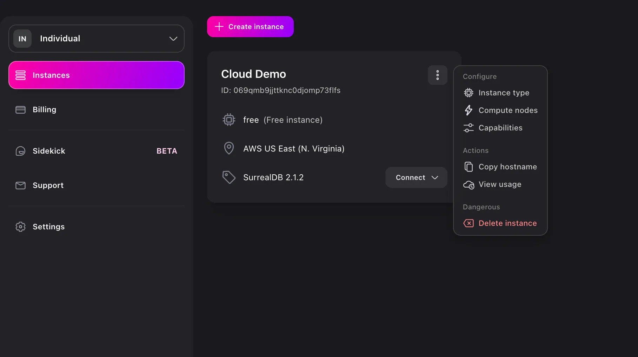Select Instance type from context menu
The image size is (638, 357).
coord(500,93)
